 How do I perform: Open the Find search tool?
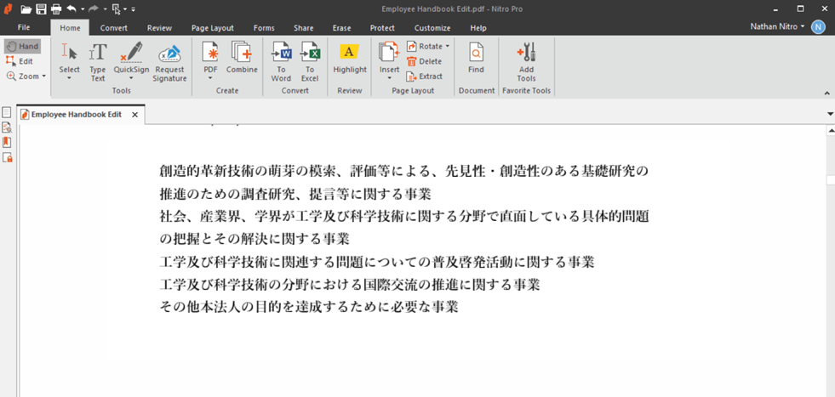[476, 59]
